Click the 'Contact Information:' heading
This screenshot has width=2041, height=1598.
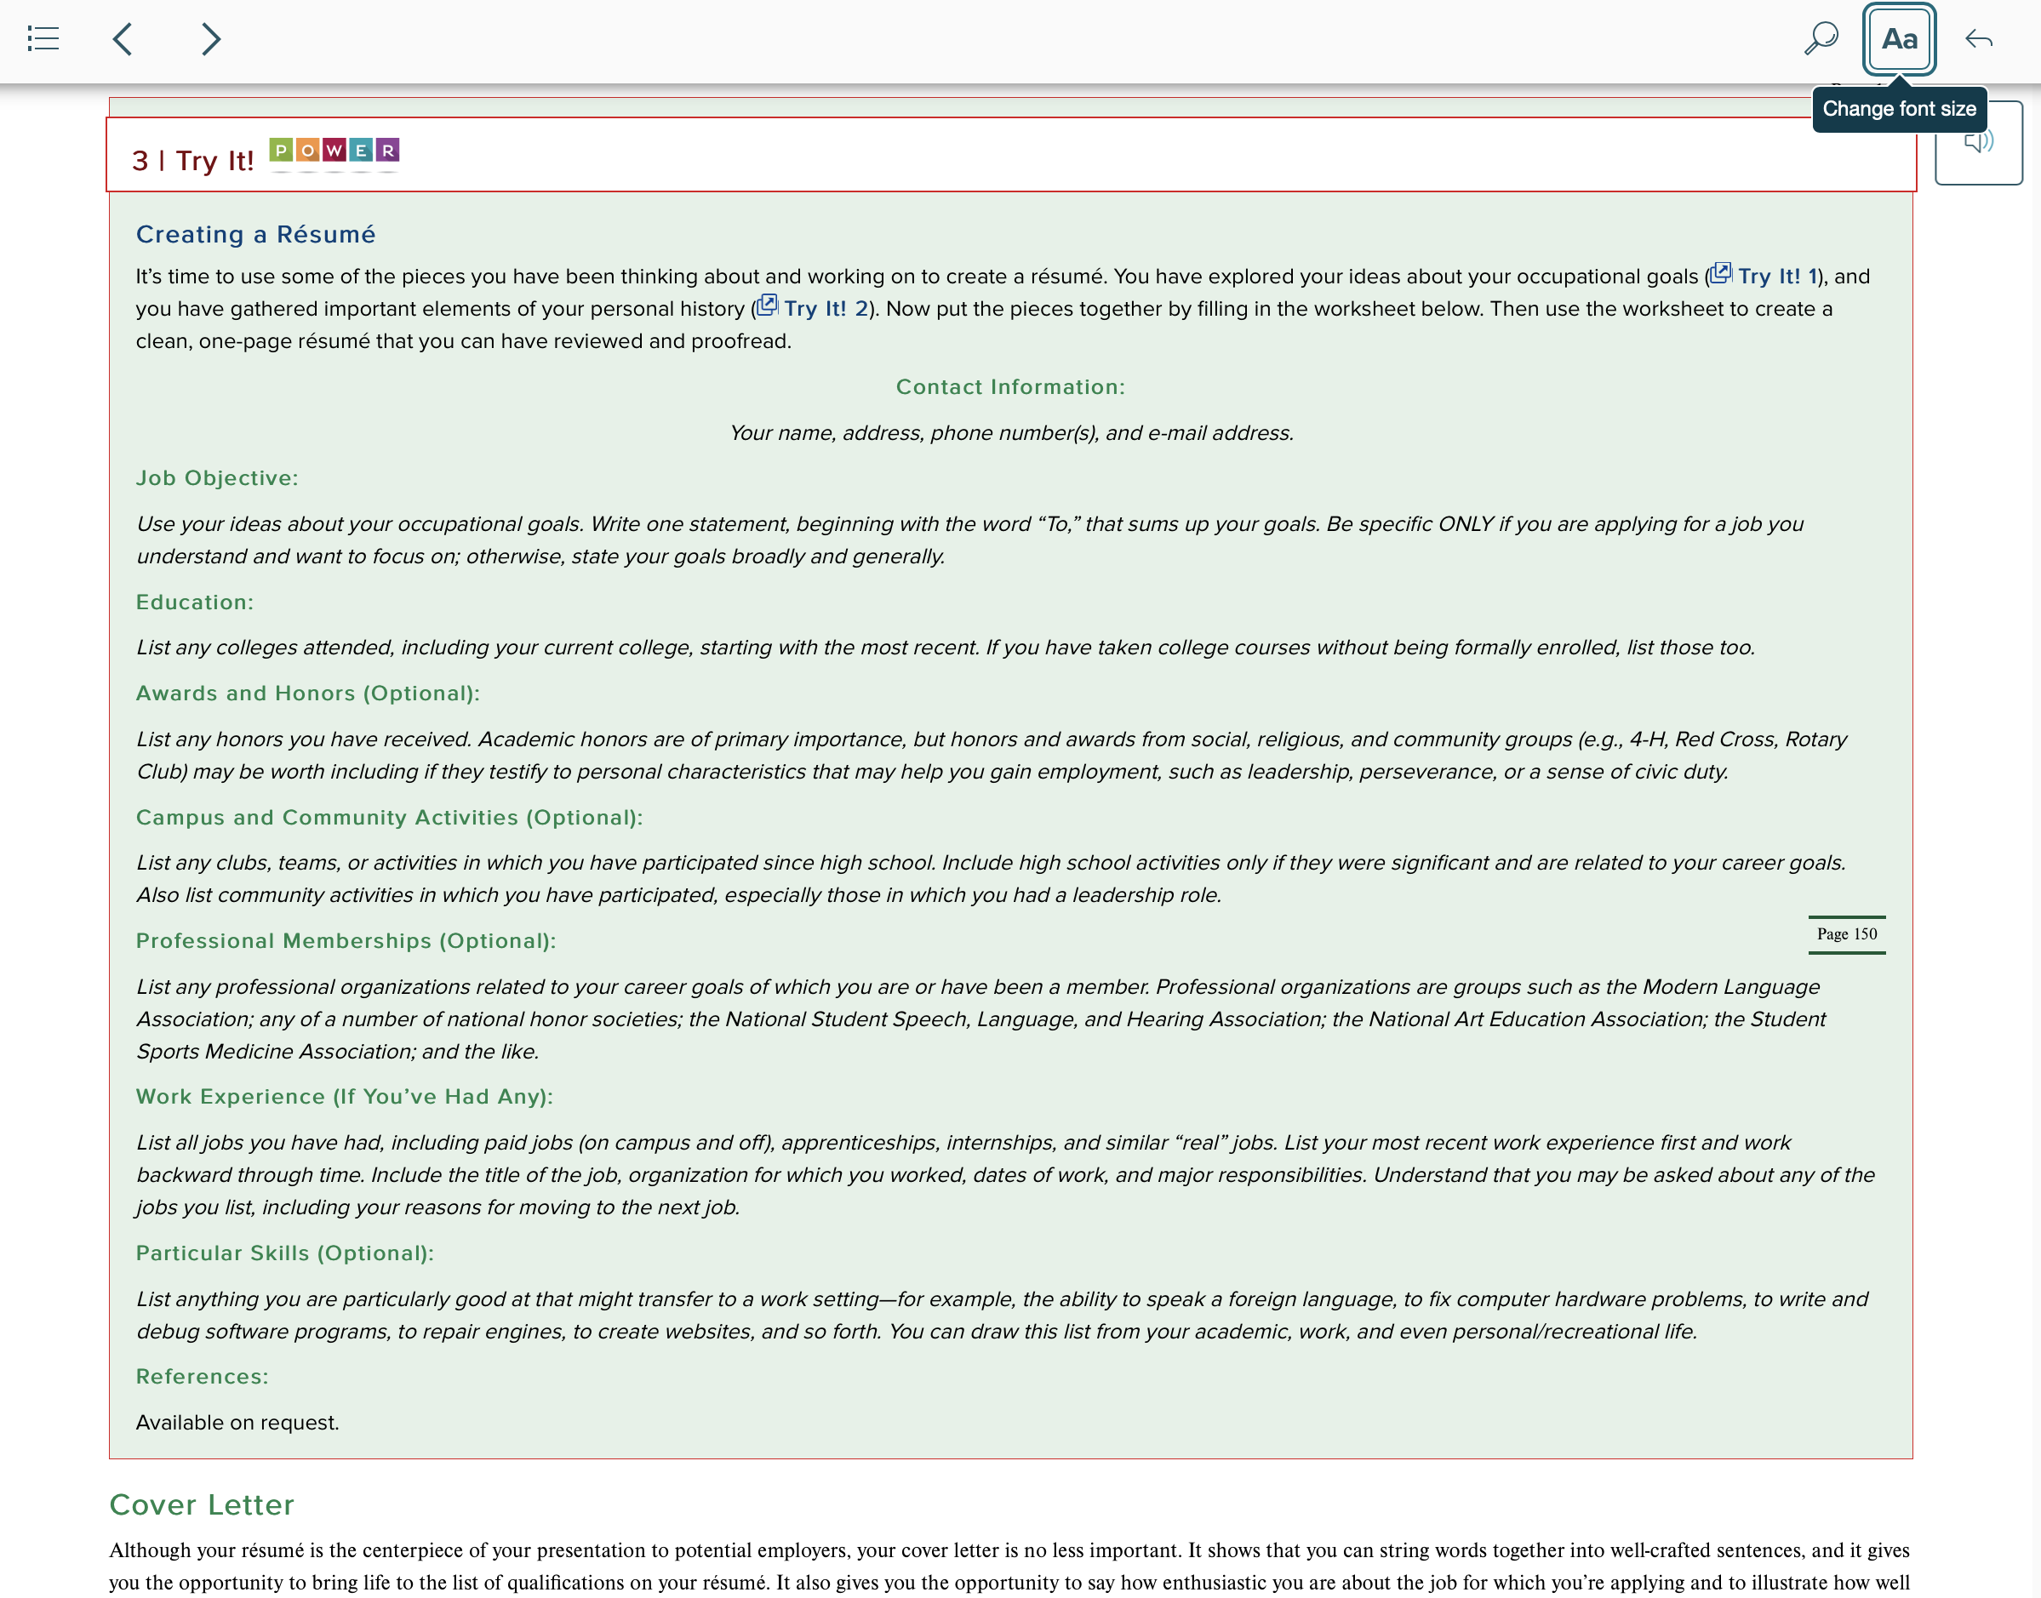coord(1010,386)
